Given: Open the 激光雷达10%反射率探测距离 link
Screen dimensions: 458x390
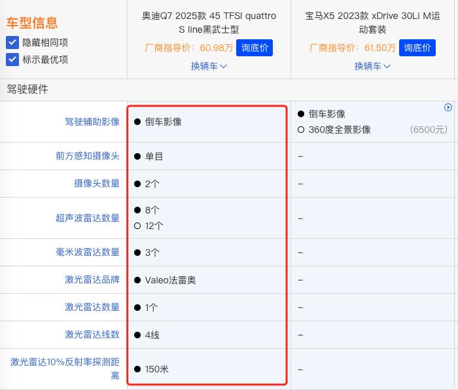Looking at the screenshot, I should [65, 368].
